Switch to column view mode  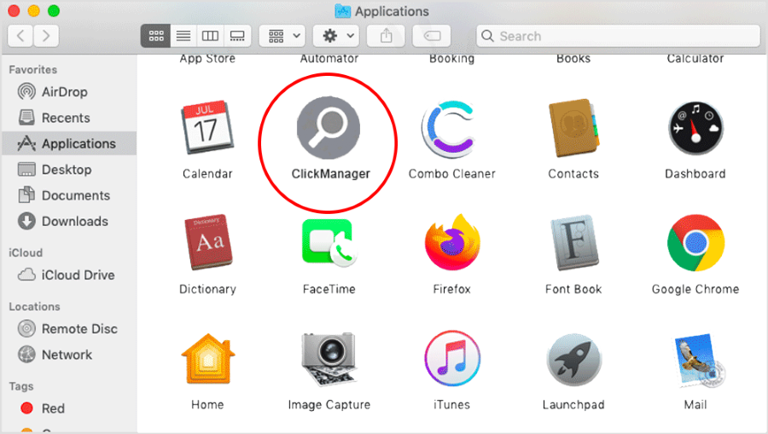pos(210,36)
